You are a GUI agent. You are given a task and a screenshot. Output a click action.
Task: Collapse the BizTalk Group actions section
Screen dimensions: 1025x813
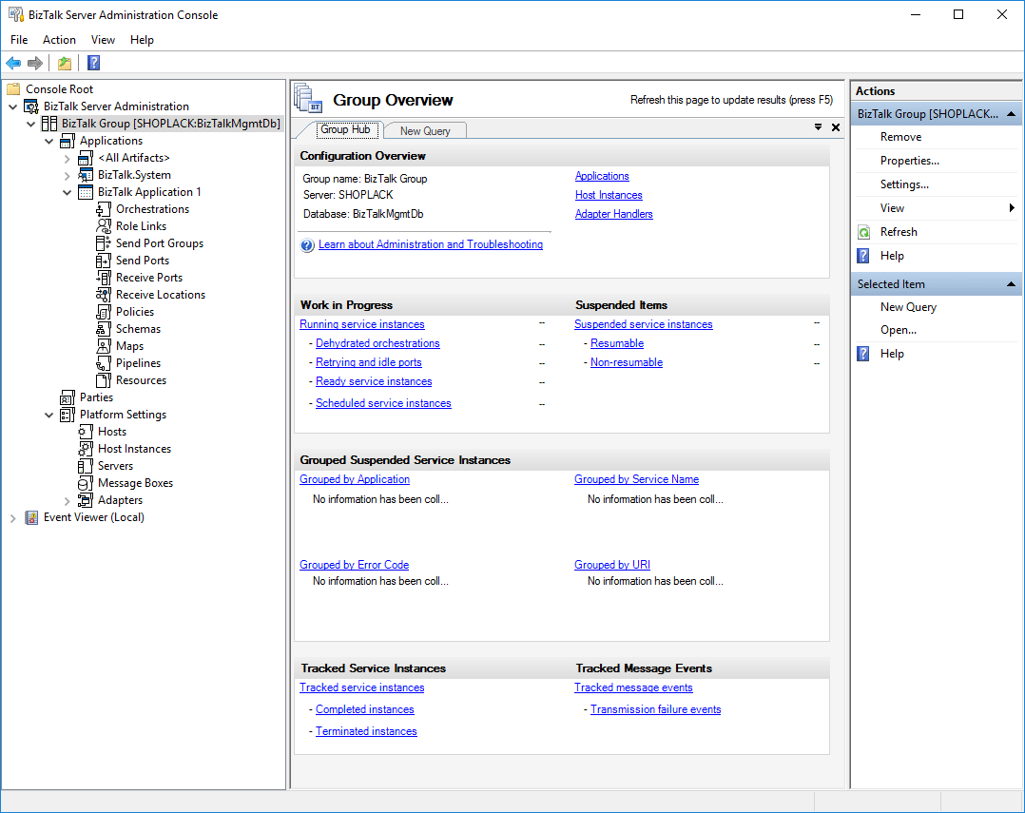click(1011, 114)
